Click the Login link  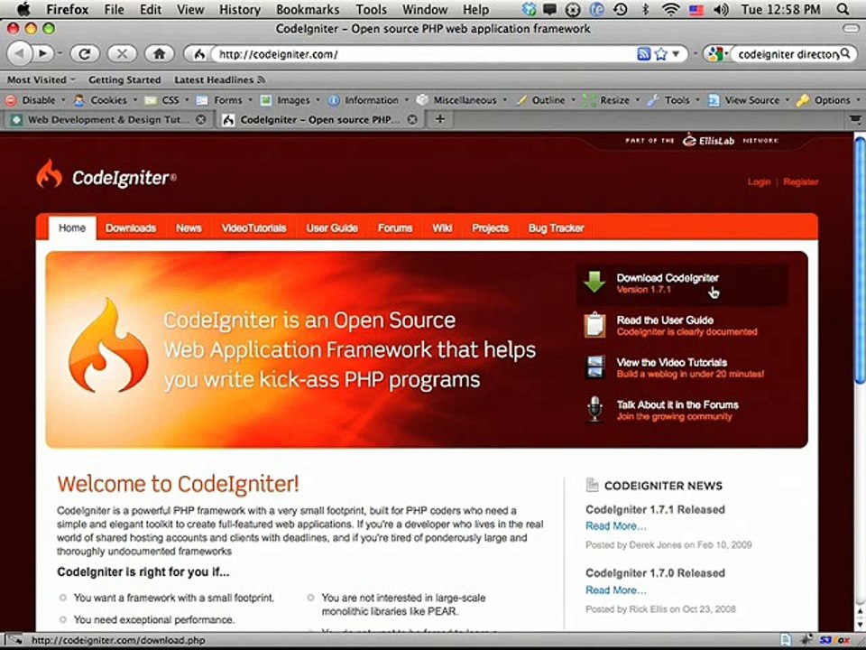759,181
